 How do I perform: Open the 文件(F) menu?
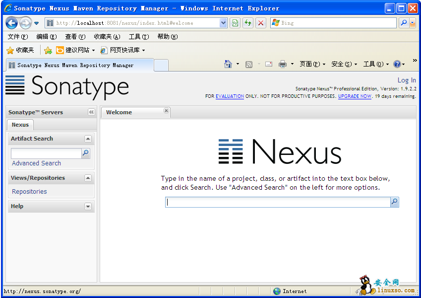click(x=18, y=37)
